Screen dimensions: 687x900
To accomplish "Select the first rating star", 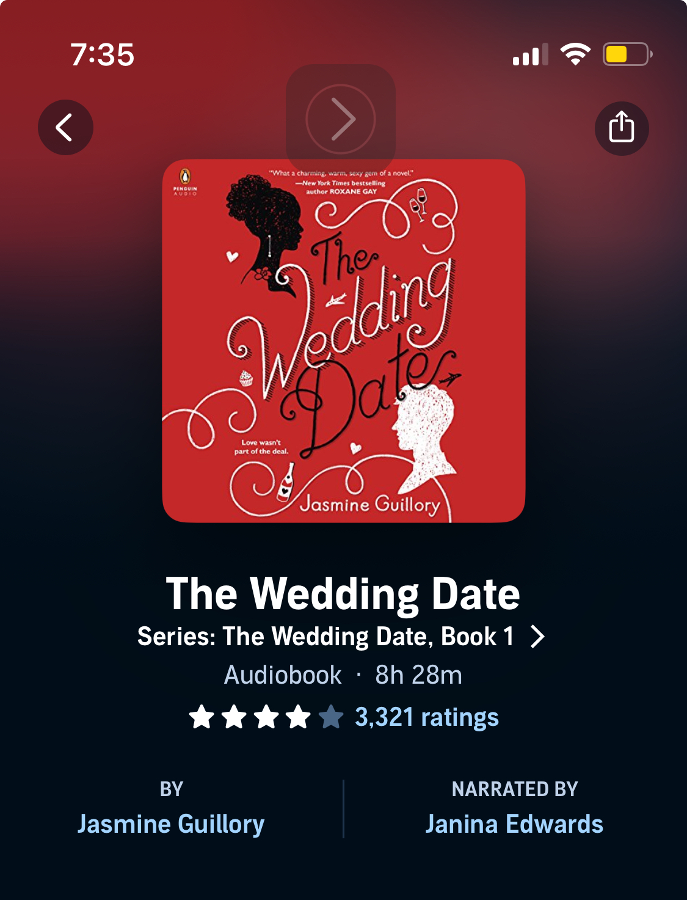I will pyautogui.click(x=202, y=717).
